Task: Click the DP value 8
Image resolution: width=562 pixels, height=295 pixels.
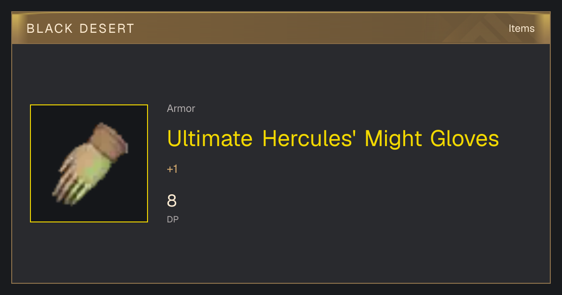Action: [x=172, y=201]
